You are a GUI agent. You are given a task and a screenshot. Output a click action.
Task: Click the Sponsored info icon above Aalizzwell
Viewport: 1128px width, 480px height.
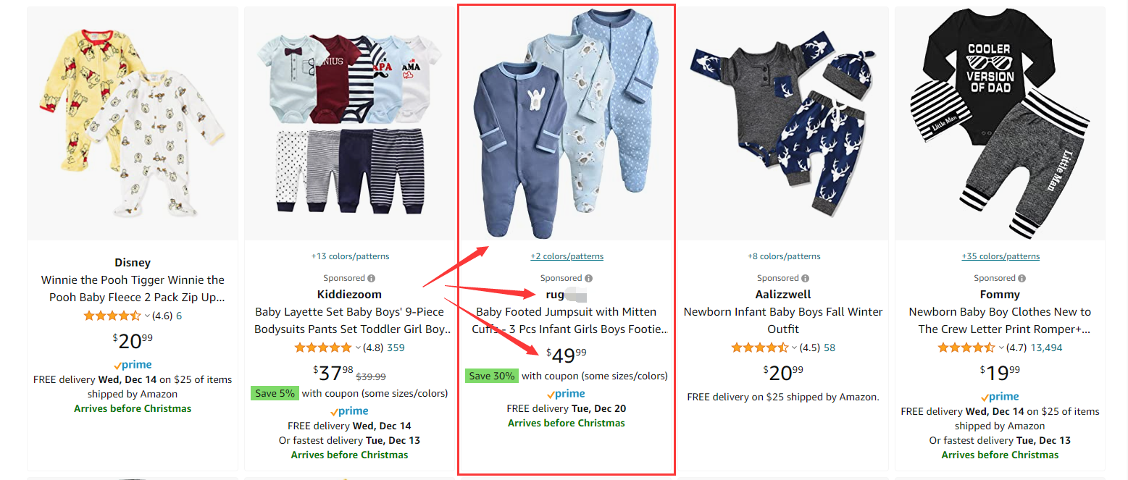coord(806,279)
